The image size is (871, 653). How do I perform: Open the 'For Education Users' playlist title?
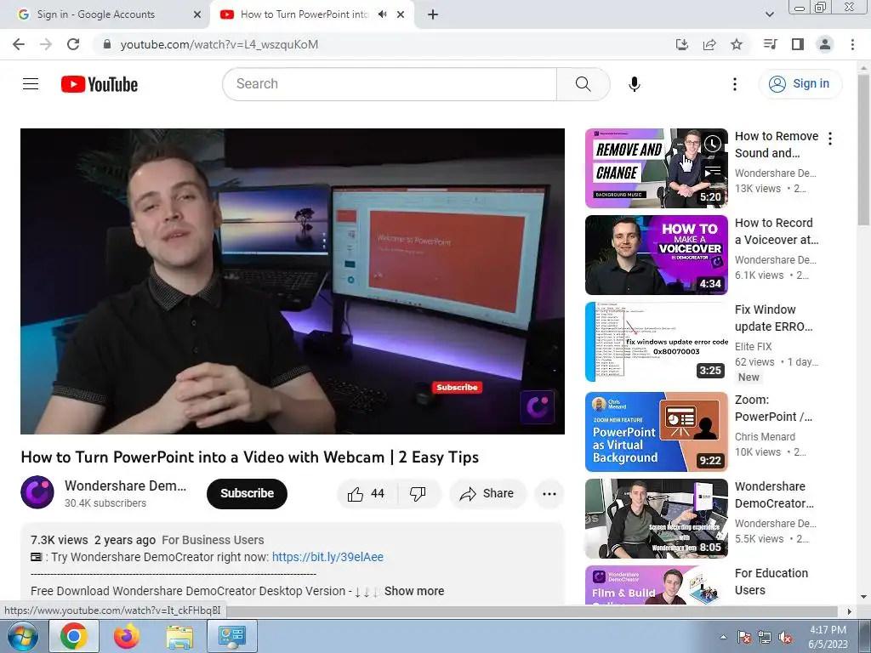tap(771, 582)
